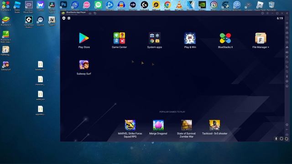Collapse the BlueStacks side toolbar
Viewport: 292px width, 164px height.
point(287,13)
